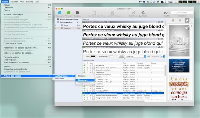Viewport: 200px width, 118px height.
Task: Click the preview layout icon beside QuickType
Action: pos(121,56)
